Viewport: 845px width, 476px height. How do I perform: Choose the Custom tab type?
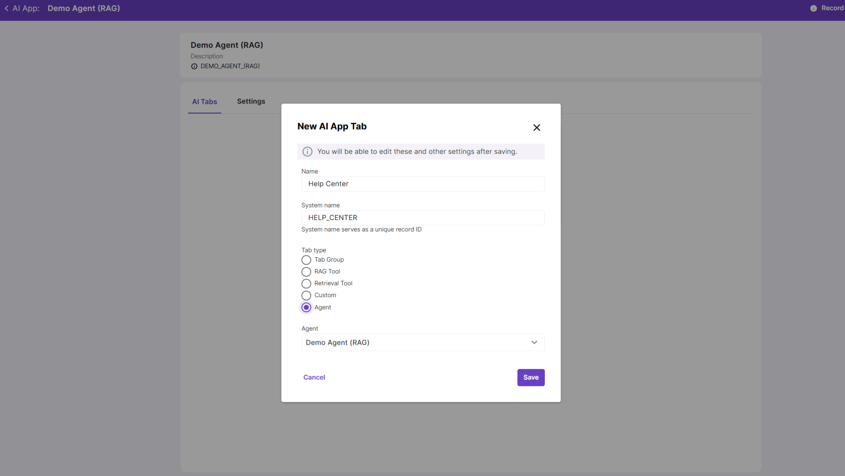point(306,295)
